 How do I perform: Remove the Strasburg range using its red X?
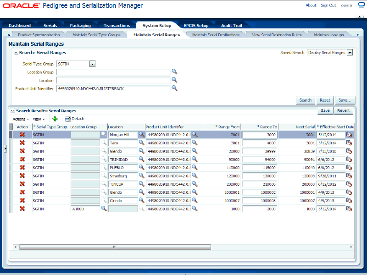click(22, 176)
